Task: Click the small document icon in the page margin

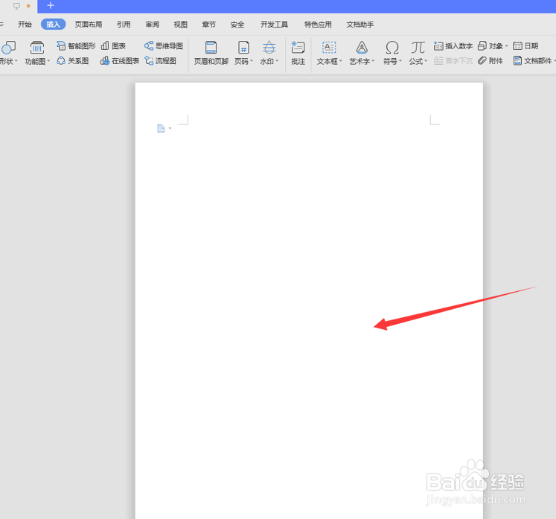Action: pos(161,128)
